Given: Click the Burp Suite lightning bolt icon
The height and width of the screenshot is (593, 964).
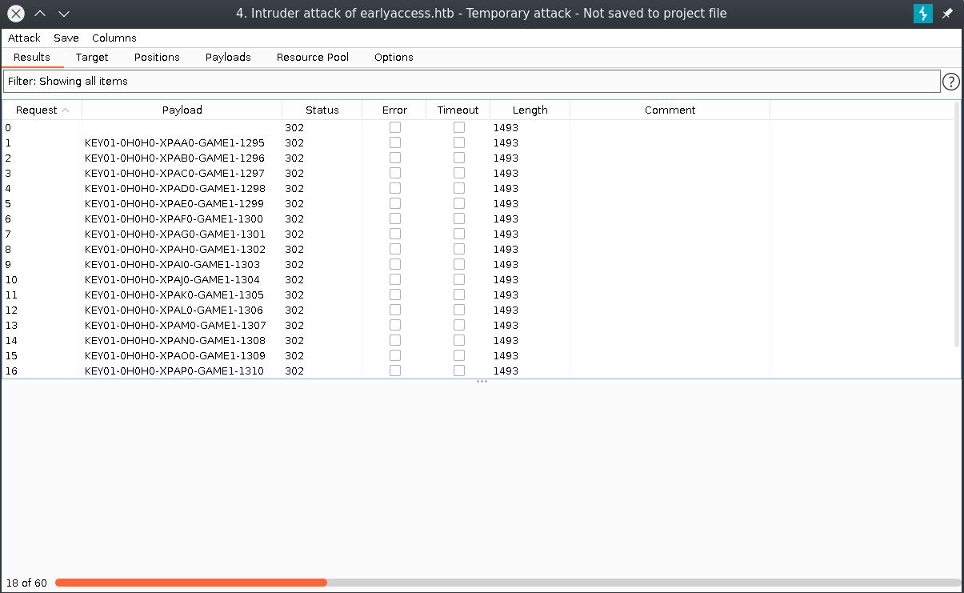Looking at the screenshot, I should [x=923, y=14].
